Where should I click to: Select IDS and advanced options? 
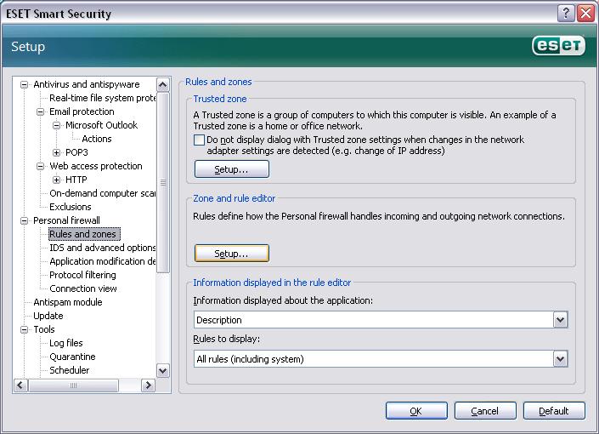(x=102, y=248)
